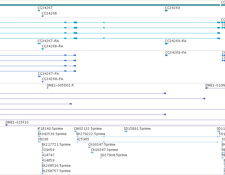Click the SD27904.5prime EST glyph
225x175 pixels.
(x=101, y=158)
